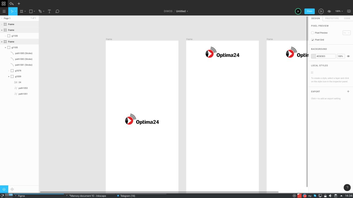Viewport: 353px width, 198px height.
Task: Open shape tools dropdown arrow
Action: [34, 11]
